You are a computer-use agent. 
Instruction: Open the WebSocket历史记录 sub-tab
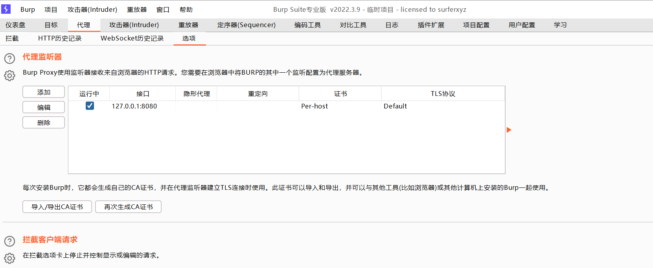[132, 38]
